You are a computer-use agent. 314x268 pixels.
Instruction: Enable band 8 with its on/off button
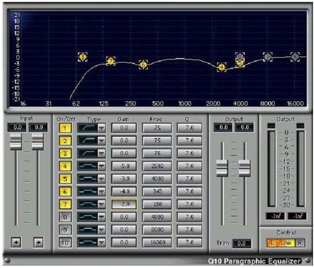65,216
